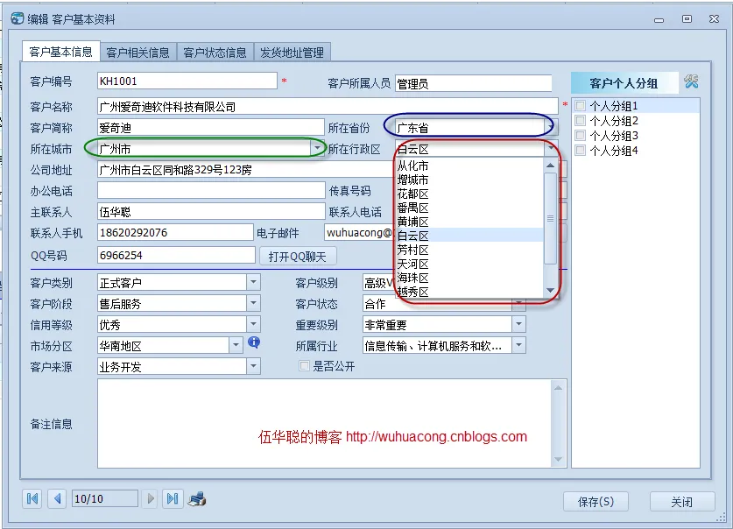The width and height of the screenshot is (733, 529).
Task: Click the 客户个人分组 header button
Action: (624, 82)
